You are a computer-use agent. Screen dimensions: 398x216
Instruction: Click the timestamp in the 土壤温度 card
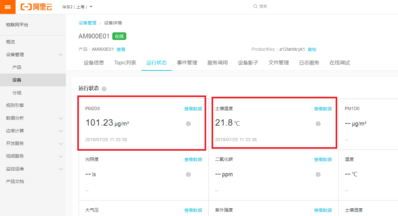click(x=236, y=140)
